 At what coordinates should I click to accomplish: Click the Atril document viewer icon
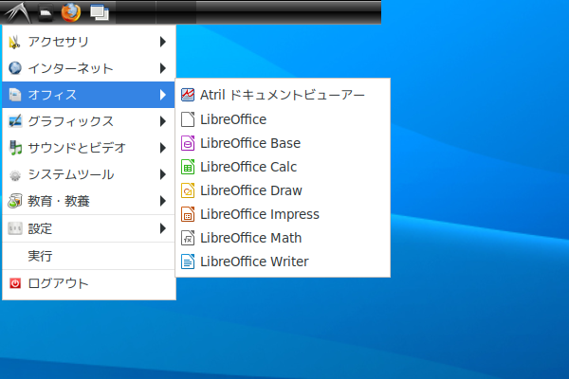click(188, 95)
